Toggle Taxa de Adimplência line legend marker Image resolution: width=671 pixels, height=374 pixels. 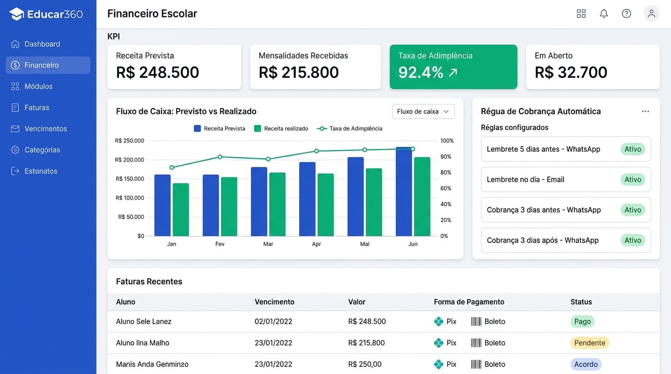coord(321,129)
